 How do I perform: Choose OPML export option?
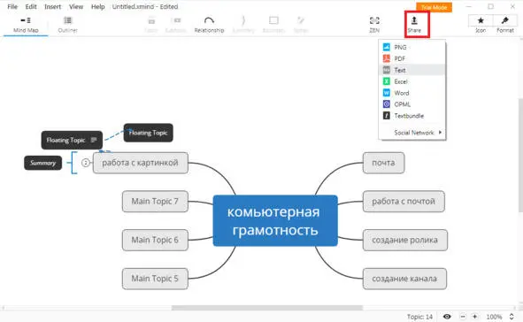[411, 104]
